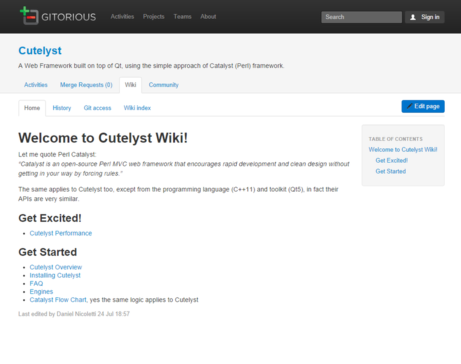Switch to Merge Requests (0) tab
The image size is (461, 364).
point(86,85)
